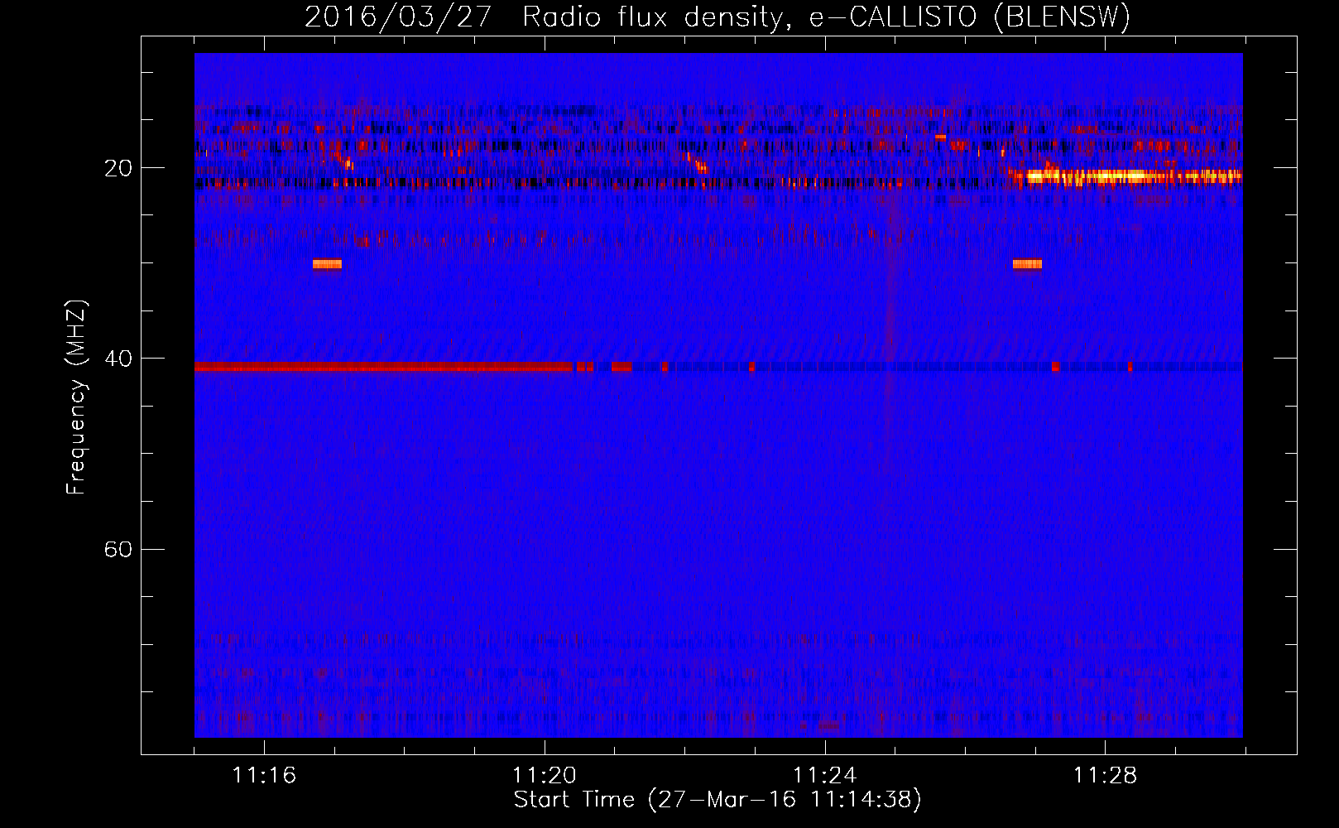Image resolution: width=1339 pixels, height=828 pixels.
Task: Click the 11:28 time axis label
Action: pyautogui.click(x=1105, y=775)
